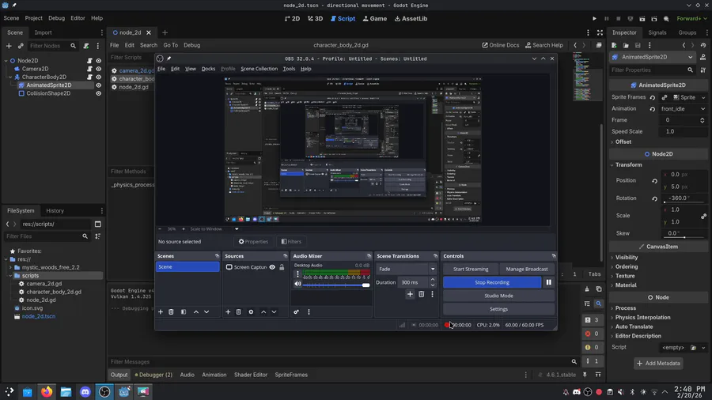The image size is (712, 400).
Task: Toggle visibility of Node2D in scene tree
Action: (99, 61)
